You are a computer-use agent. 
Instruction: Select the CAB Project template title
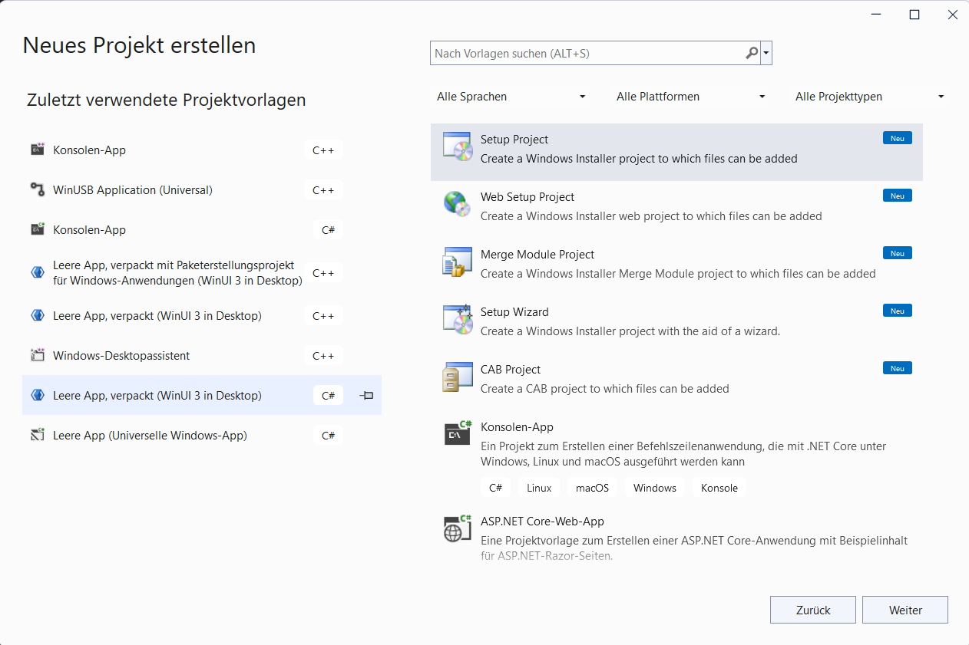pyautogui.click(x=511, y=369)
